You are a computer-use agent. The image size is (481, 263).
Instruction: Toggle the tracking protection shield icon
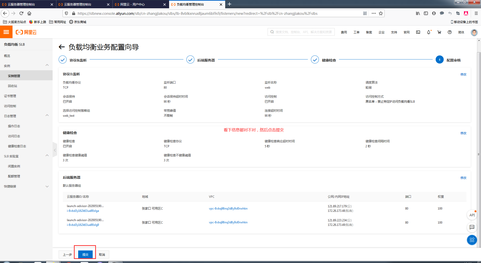[x=66, y=13]
